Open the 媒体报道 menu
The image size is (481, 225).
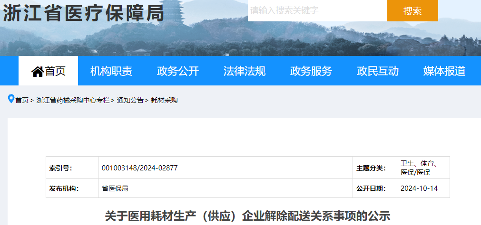pyautogui.click(x=444, y=71)
